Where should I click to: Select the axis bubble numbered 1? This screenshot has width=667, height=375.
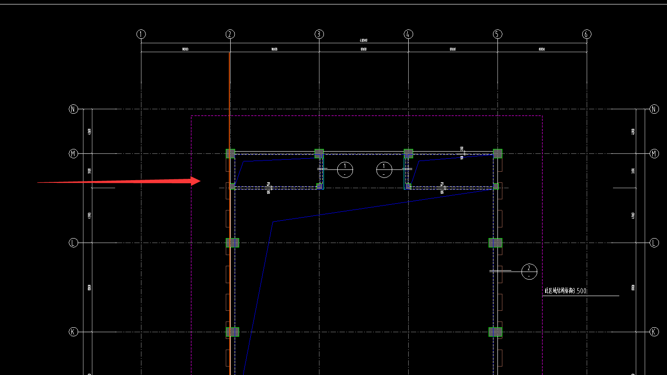click(x=141, y=34)
